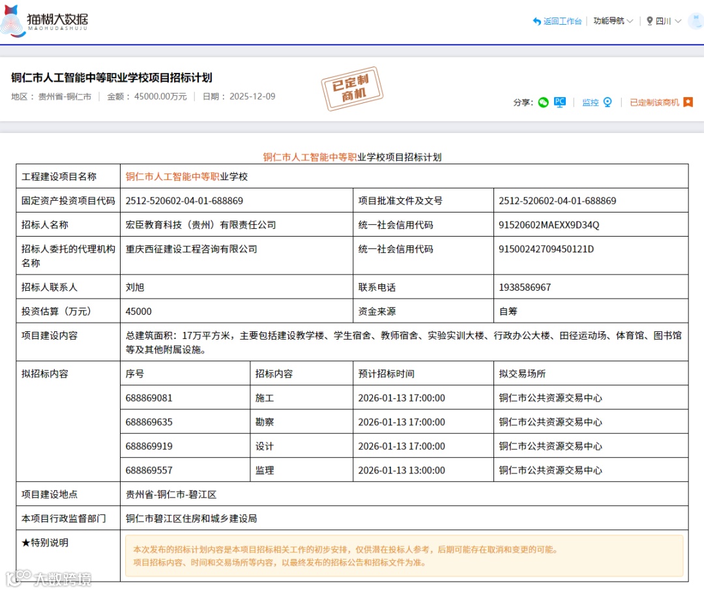Click the time 2026-01-13 13:00:00
The width and height of the screenshot is (704, 592).
(402, 470)
